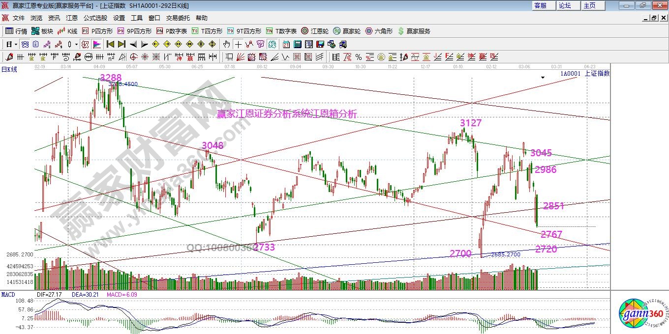Open the 江恩 menu

point(72,18)
